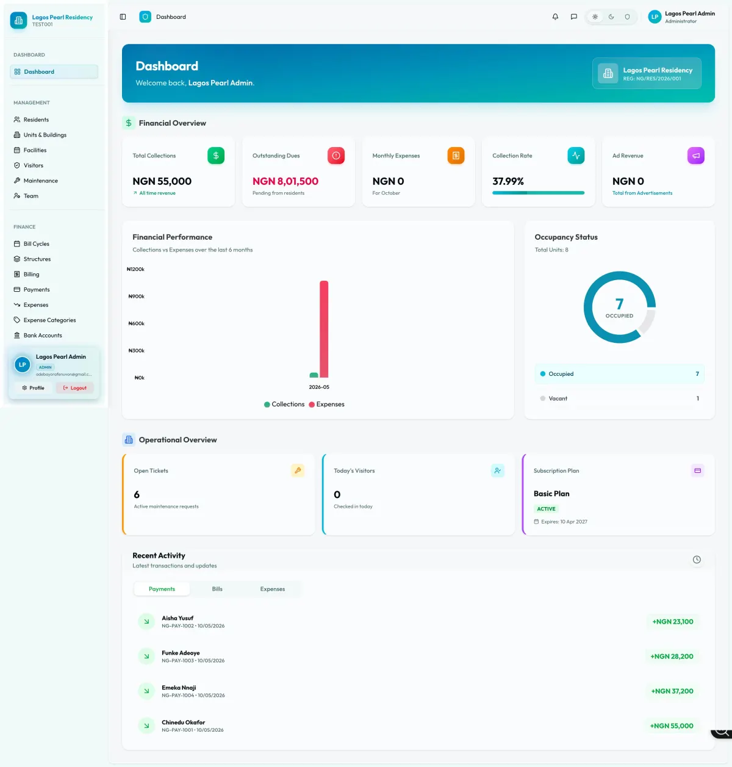Click the orange Monthly Expenses receipt icon
Viewport: 732px width, 767px height.
pos(456,156)
